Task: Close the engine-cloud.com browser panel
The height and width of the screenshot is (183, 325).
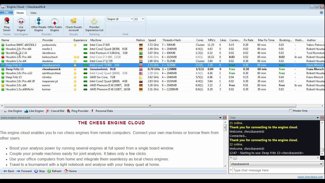Action: pos(225,118)
